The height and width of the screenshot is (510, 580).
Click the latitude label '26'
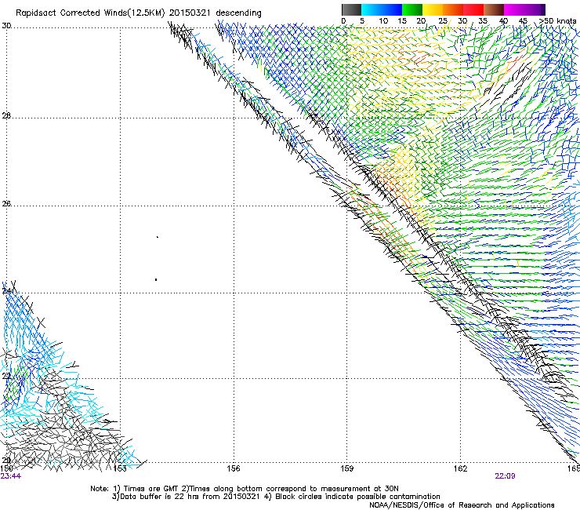pyautogui.click(x=6, y=203)
